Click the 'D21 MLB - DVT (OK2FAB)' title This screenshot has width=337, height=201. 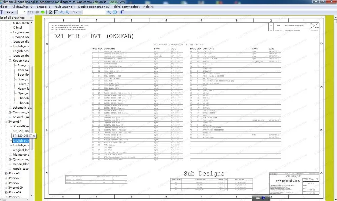click(x=93, y=36)
